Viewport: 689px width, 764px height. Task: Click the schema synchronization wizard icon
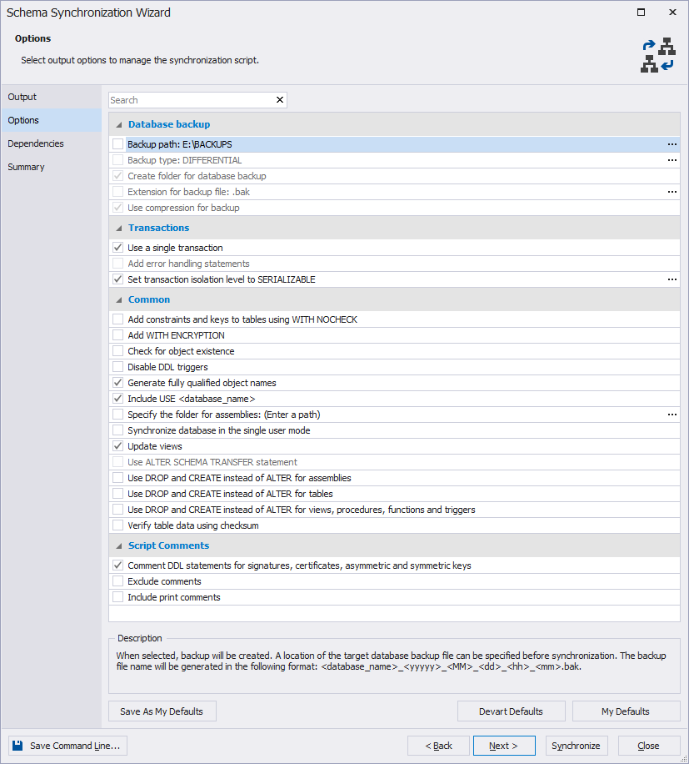point(658,55)
